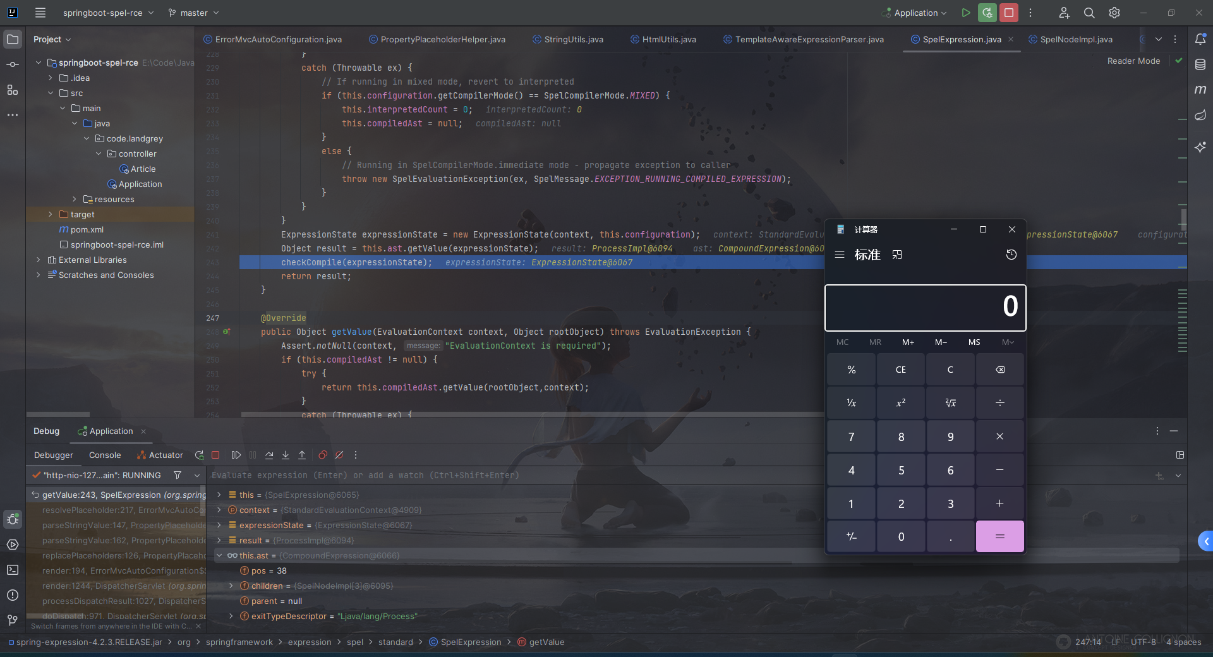
Task: Toggle calculator keep-on-top mode
Action: point(897,255)
